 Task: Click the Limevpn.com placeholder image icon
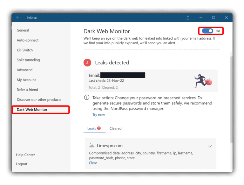(x=91, y=145)
